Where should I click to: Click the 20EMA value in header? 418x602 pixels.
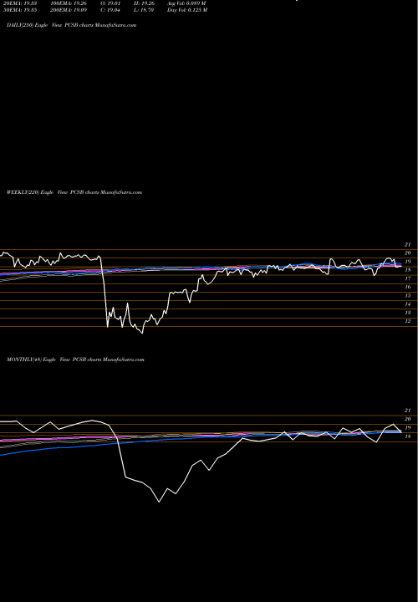[22, 3]
